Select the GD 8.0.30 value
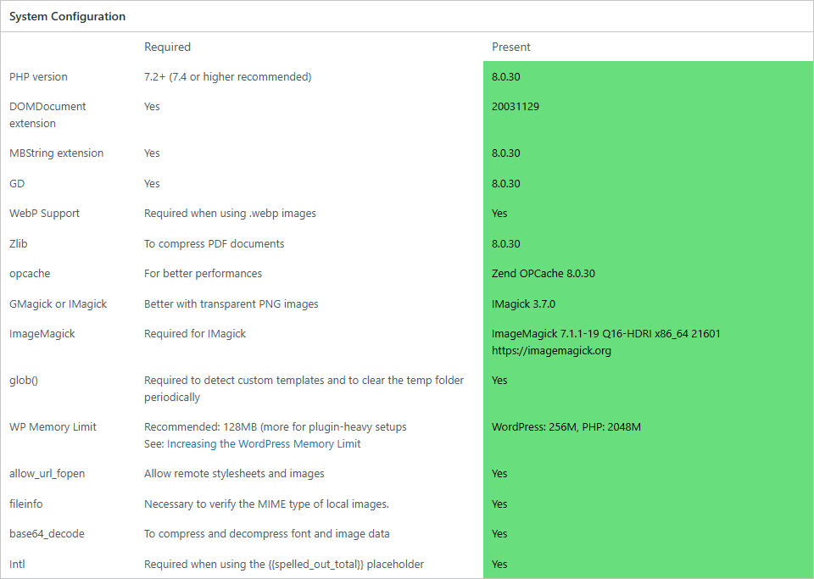Image resolution: width=814 pixels, height=579 pixels. (506, 184)
